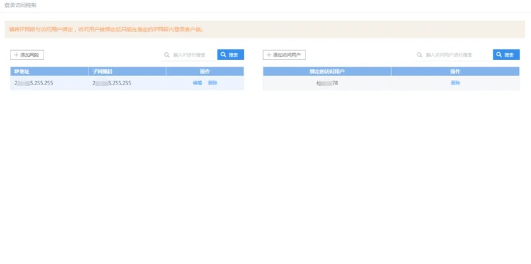Image resolution: width=531 pixels, height=264 pixels.
Task: Click the 操作 header in the IP table
Action: click(x=204, y=71)
